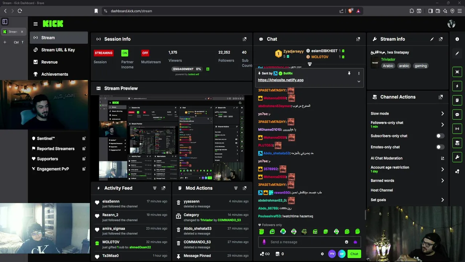Pop out the Chat panel
This screenshot has height=262, width=465.
click(x=358, y=39)
